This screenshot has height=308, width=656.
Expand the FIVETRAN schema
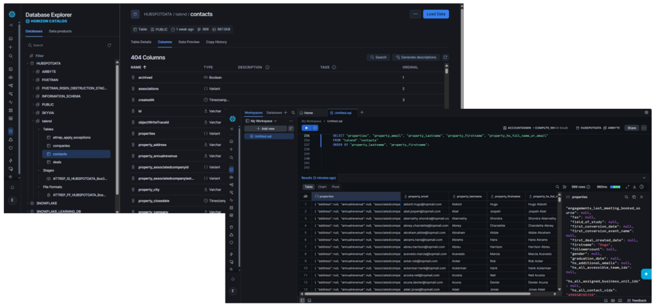[33, 80]
